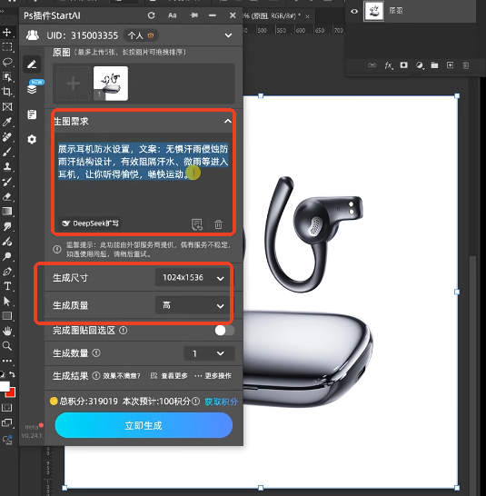This screenshot has width=486, height=496.
Task: Close the document tab
Action: click(x=307, y=16)
